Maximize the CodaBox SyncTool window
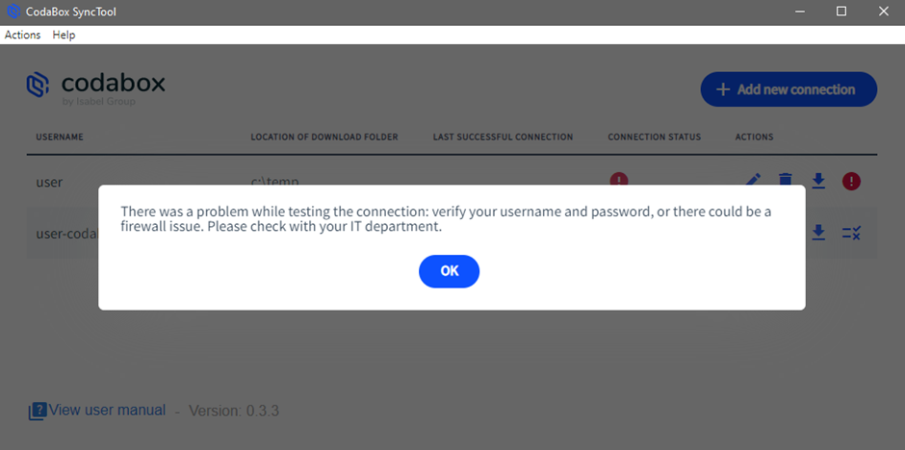 coord(840,12)
